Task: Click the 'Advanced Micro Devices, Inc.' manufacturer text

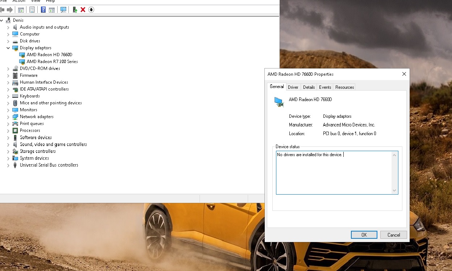Action: coord(349,125)
